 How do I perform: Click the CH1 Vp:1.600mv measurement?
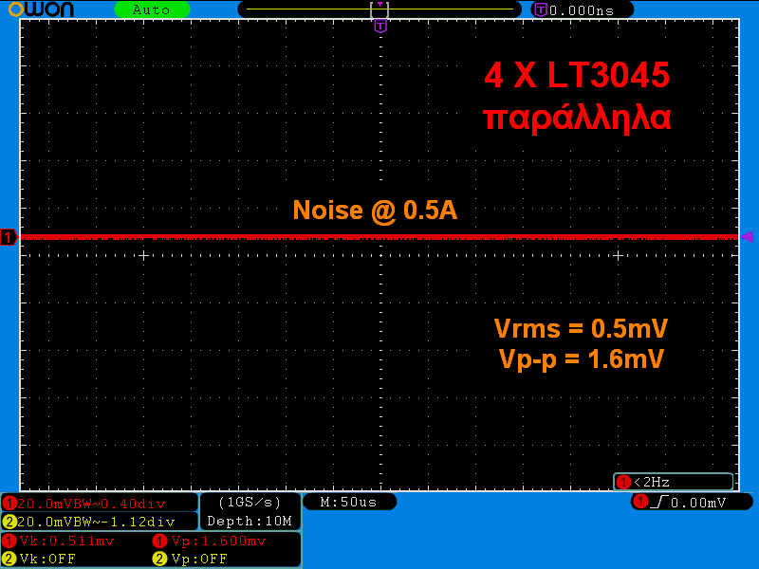tap(217, 541)
